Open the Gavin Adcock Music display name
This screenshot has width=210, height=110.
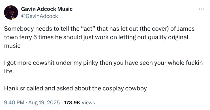click(x=47, y=9)
